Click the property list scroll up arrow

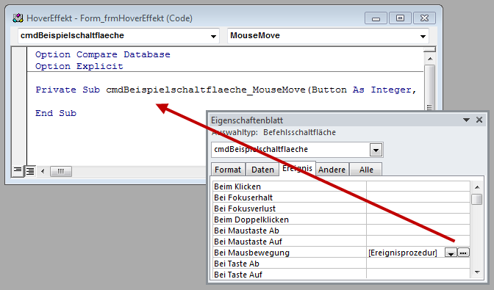(477, 187)
